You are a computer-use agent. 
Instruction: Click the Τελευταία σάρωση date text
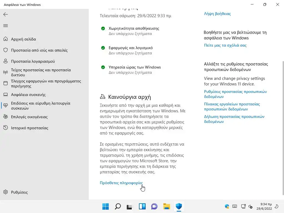coord(135,16)
